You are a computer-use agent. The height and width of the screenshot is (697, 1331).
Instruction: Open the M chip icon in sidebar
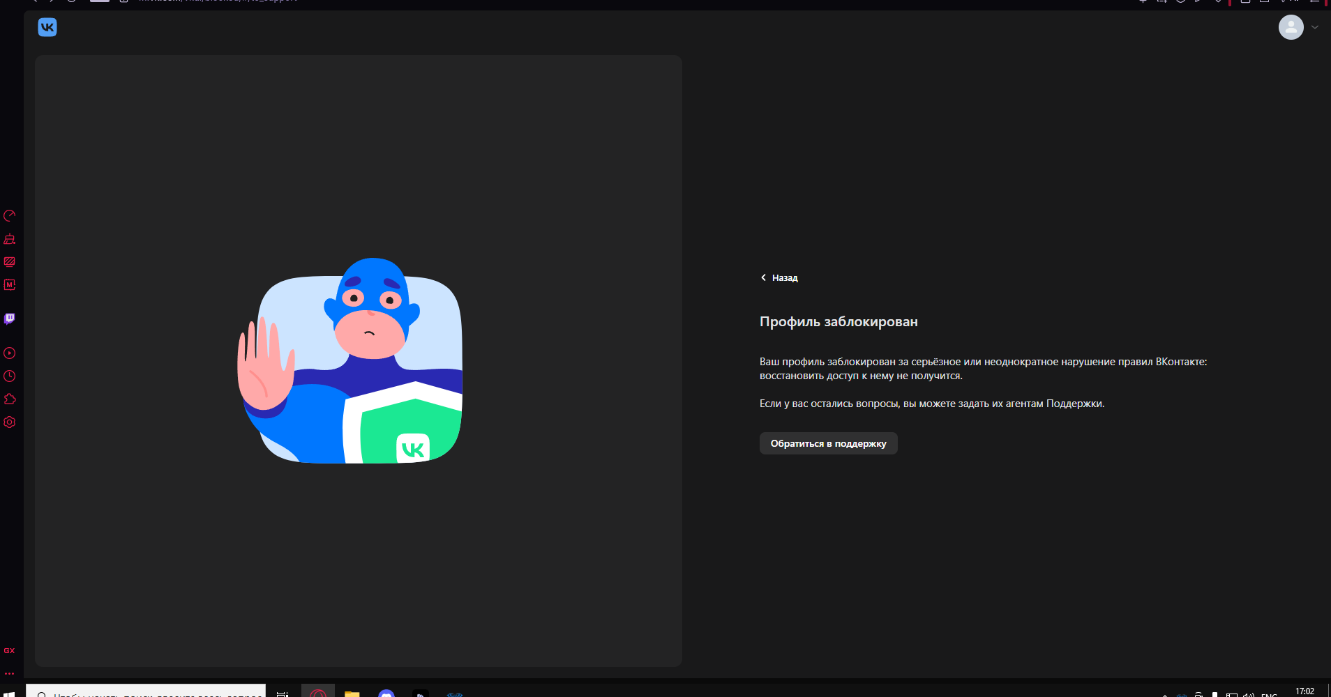pos(10,285)
